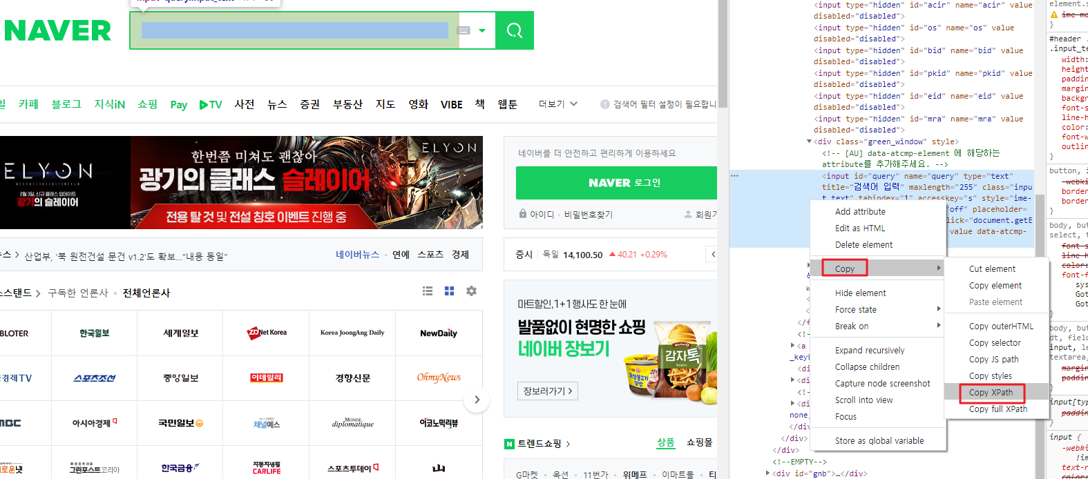Open the 지도 menu item
Viewport: 1088px width, 479px height.
pyautogui.click(x=385, y=104)
